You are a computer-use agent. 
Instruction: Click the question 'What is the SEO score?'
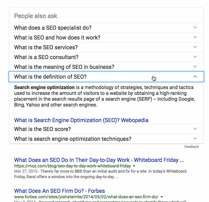pos(43,129)
